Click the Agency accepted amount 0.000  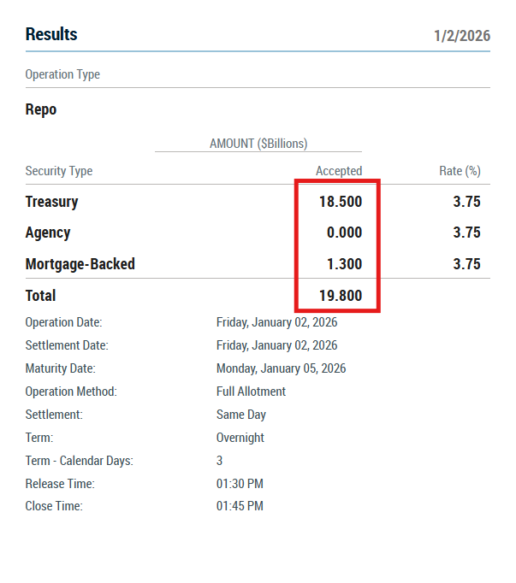344,233
